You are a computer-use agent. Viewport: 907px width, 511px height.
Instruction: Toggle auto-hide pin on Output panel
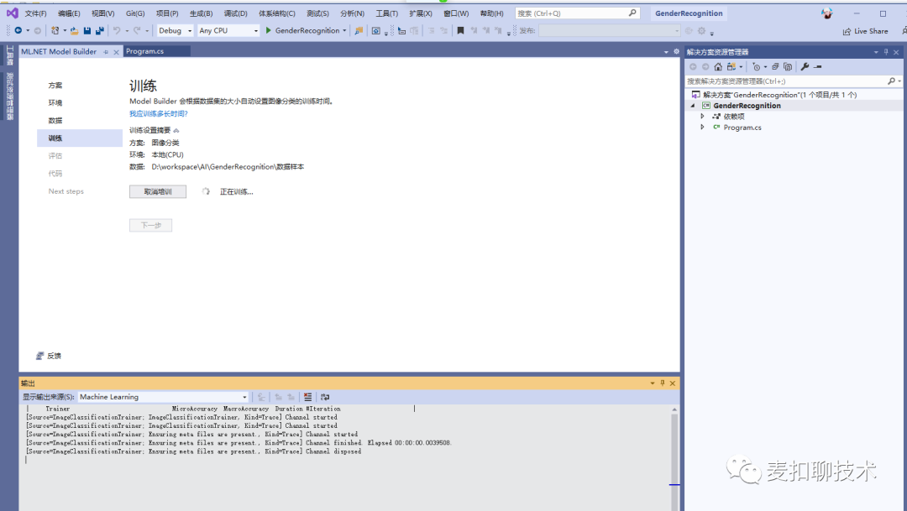pos(663,383)
